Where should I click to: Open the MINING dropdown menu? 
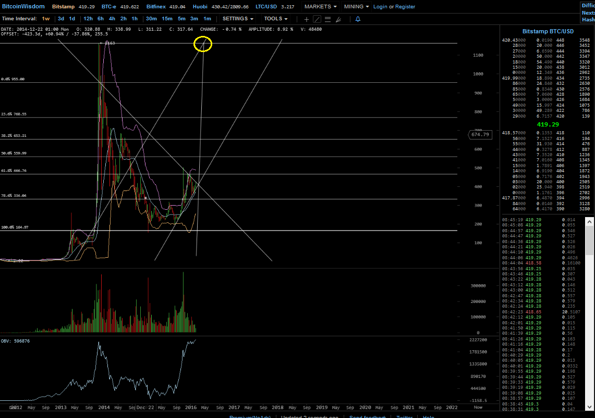(x=356, y=6)
